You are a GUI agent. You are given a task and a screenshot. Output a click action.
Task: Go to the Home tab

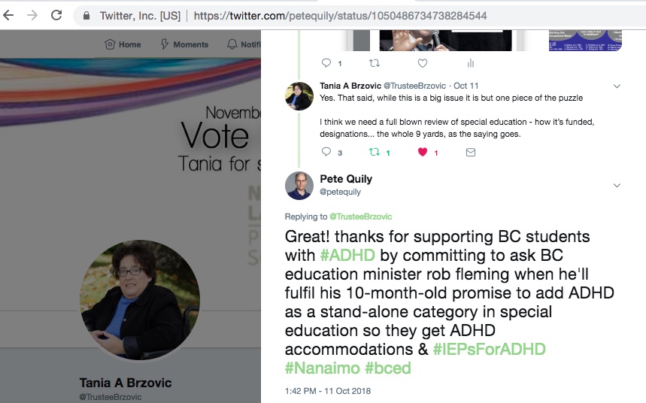coord(123,44)
